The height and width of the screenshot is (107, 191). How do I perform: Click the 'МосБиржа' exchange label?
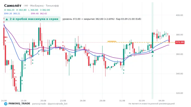[37, 6]
